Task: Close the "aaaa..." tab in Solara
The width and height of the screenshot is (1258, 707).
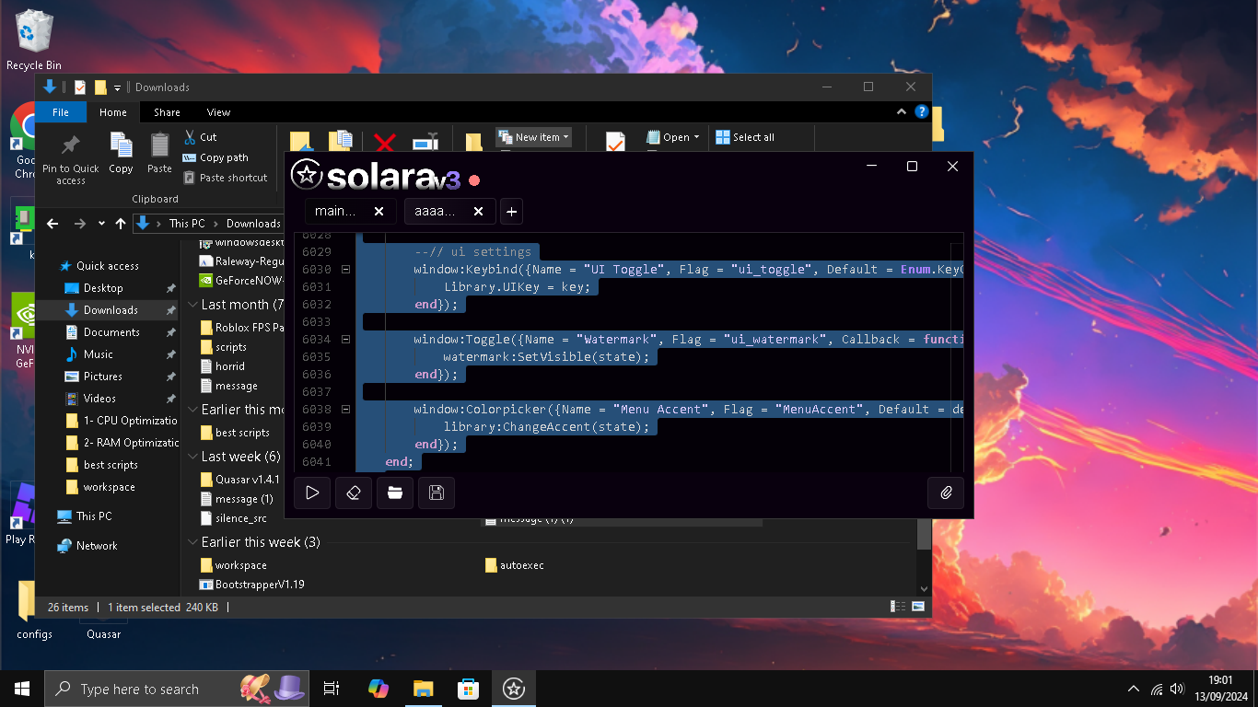Action: pos(478,211)
